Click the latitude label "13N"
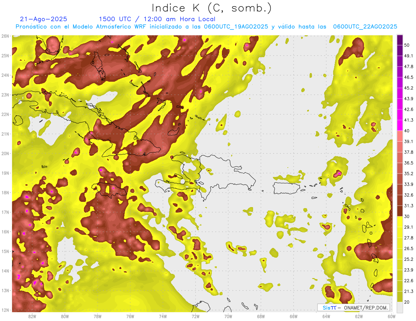This screenshot has height=321, width=416. [x=5, y=290]
